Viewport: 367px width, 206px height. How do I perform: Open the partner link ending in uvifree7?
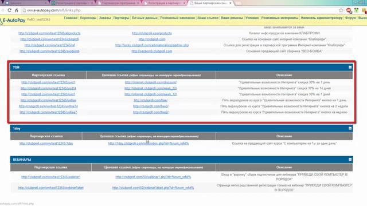pyautogui.click(x=48, y=112)
